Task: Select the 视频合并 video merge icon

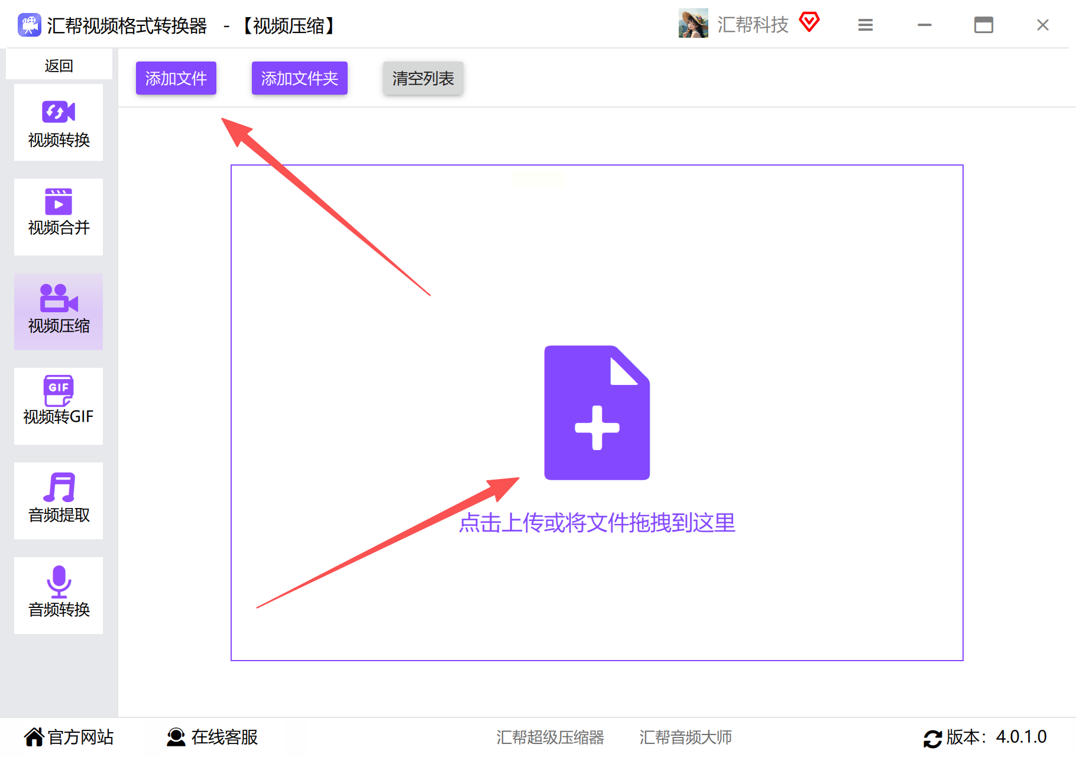Action: tap(59, 202)
